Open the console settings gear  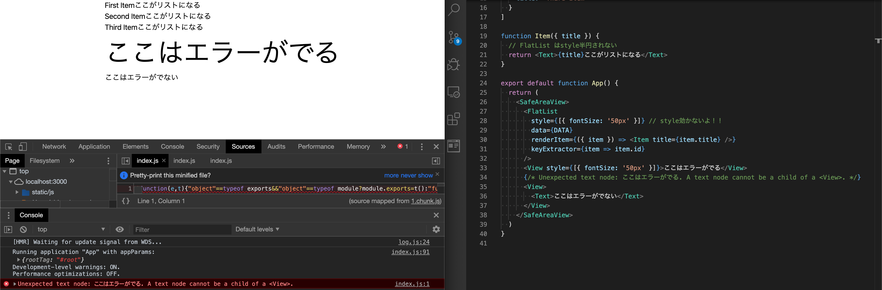(436, 229)
